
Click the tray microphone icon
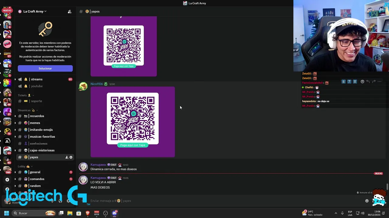(343, 213)
